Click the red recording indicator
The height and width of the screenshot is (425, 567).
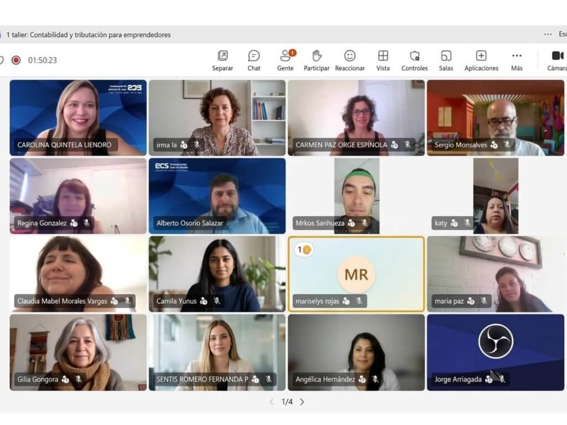pyautogui.click(x=16, y=60)
